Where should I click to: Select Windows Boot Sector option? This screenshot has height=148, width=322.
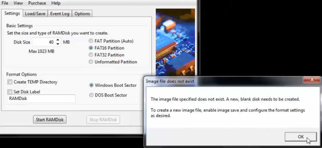pos(113,85)
